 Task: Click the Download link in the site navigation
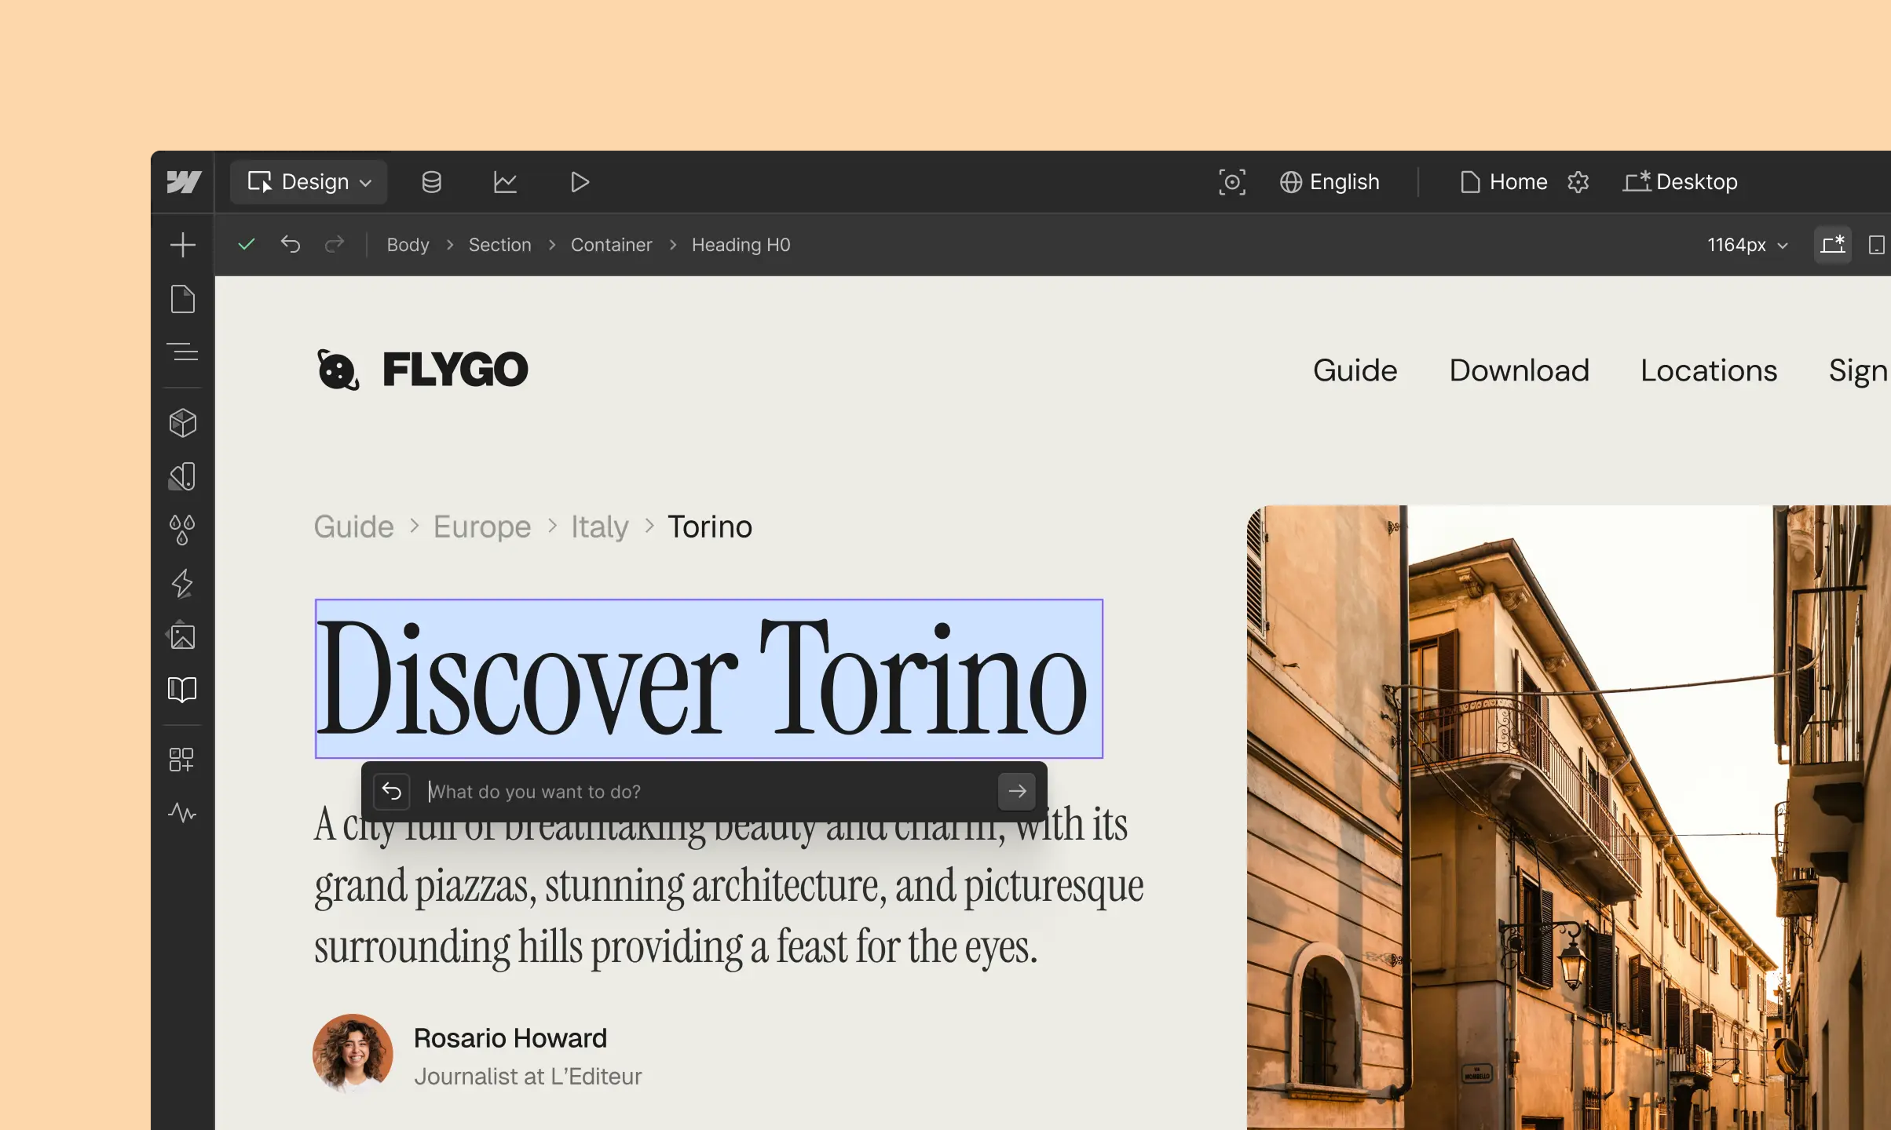(x=1519, y=370)
